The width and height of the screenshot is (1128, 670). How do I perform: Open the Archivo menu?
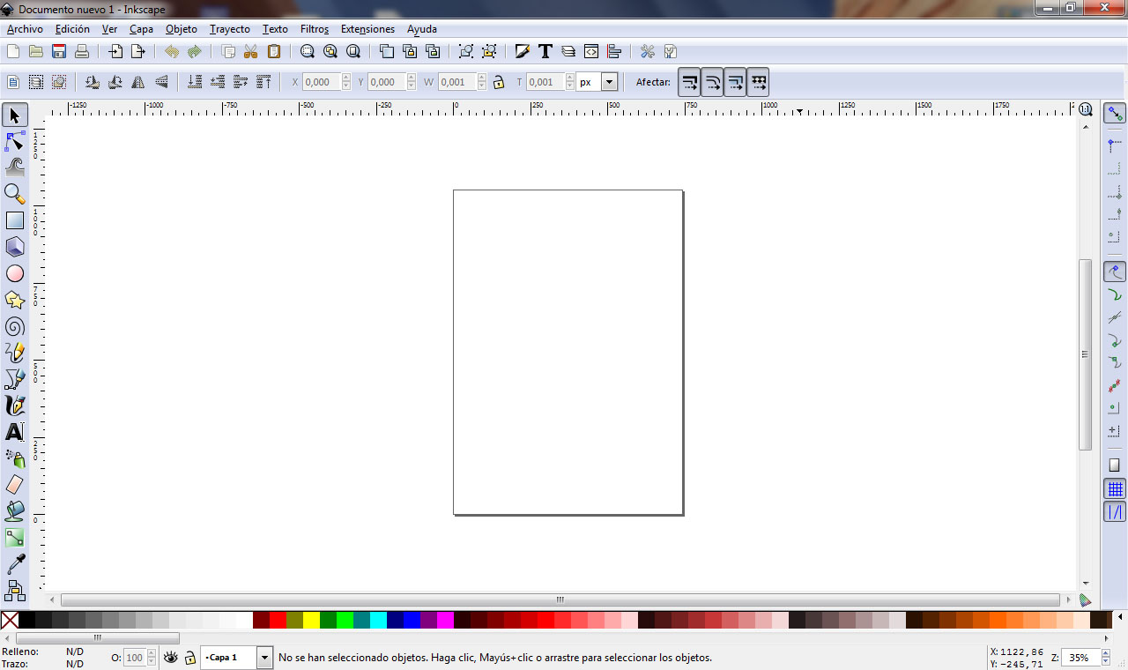(x=25, y=29)
